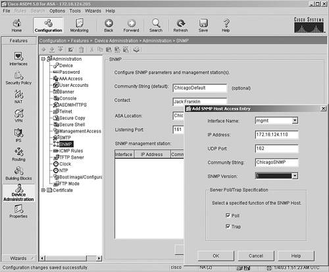The image size is (329, 272).
Task: Click Help in Add SNMP Host dialog
Action: (296, 256)
